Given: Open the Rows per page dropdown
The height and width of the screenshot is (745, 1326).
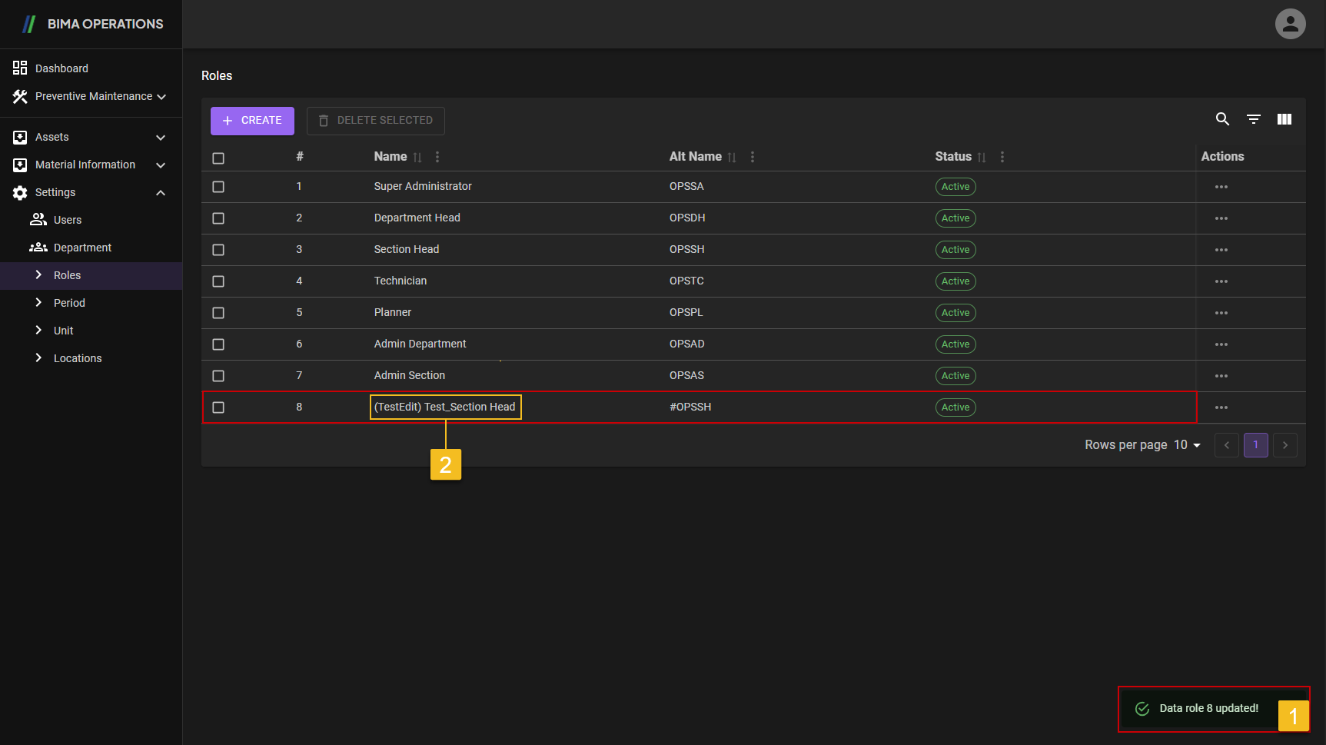Looking at the screenshot, I should [1187, 445].
